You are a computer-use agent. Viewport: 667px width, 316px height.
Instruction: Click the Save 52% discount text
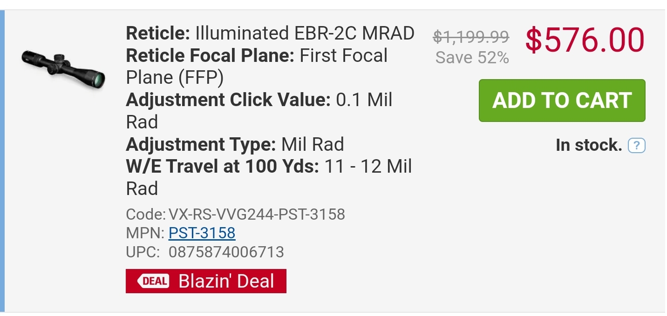click(472, 57)
